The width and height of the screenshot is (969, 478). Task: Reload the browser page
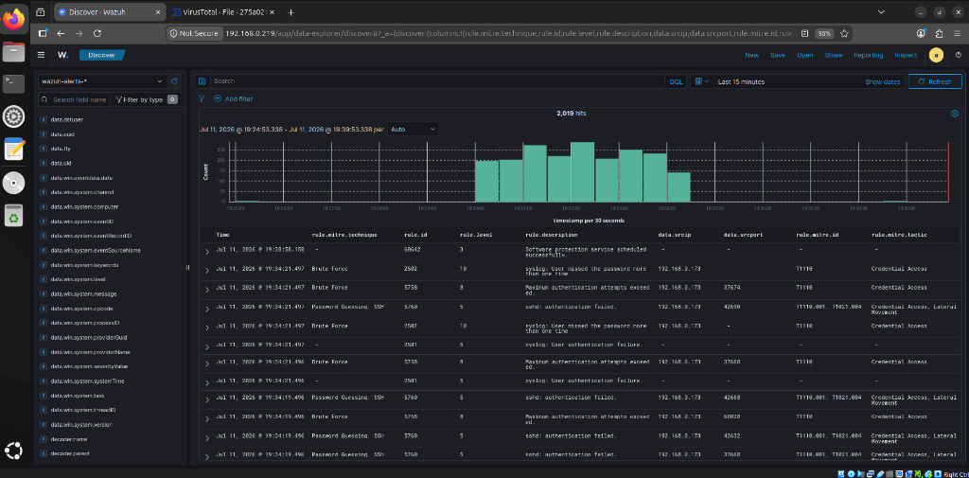point(97,33)
